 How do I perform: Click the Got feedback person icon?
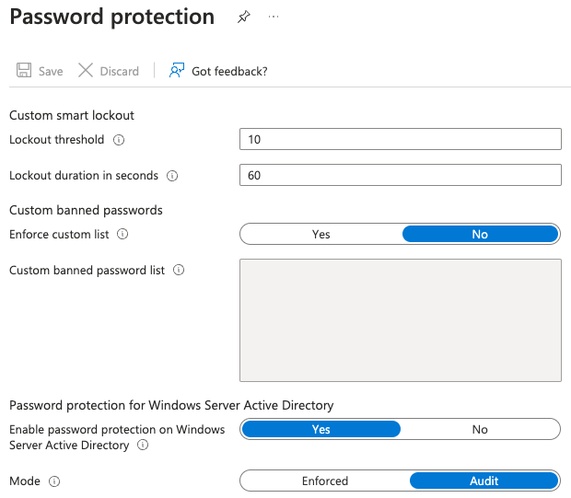pyautogui.click(x=177, y=71)
